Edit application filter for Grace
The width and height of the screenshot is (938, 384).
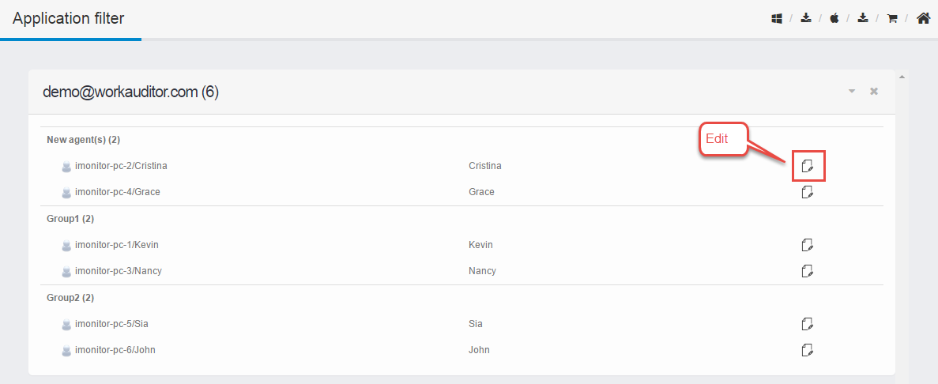(x=808, y=192)
